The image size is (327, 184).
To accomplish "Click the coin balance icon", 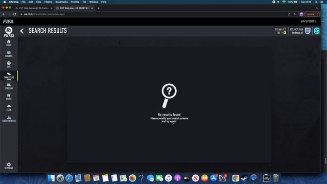I will pyautogui.click(x=285, y=29).
